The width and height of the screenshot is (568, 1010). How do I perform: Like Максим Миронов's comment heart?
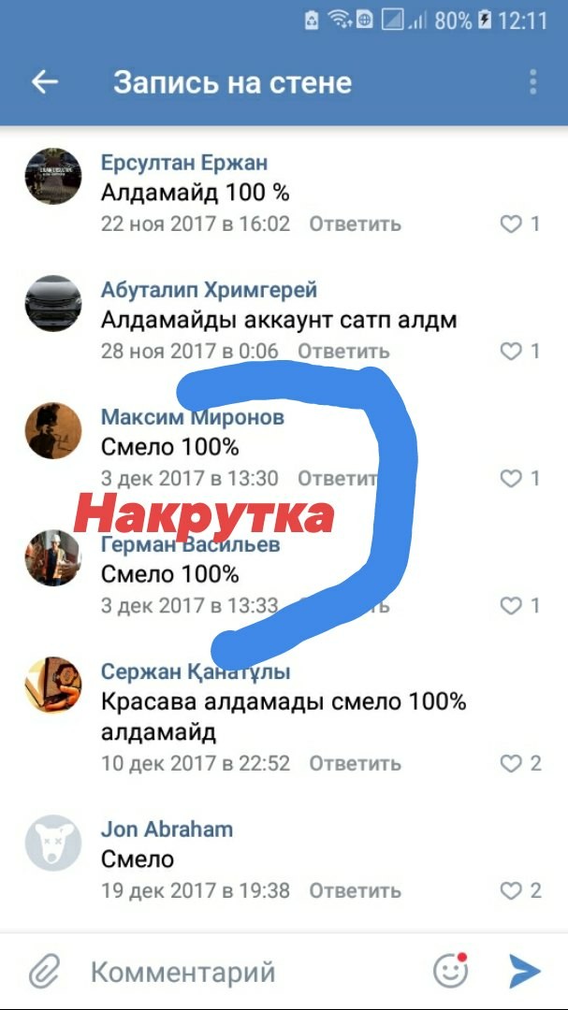[x=511, y=479]
